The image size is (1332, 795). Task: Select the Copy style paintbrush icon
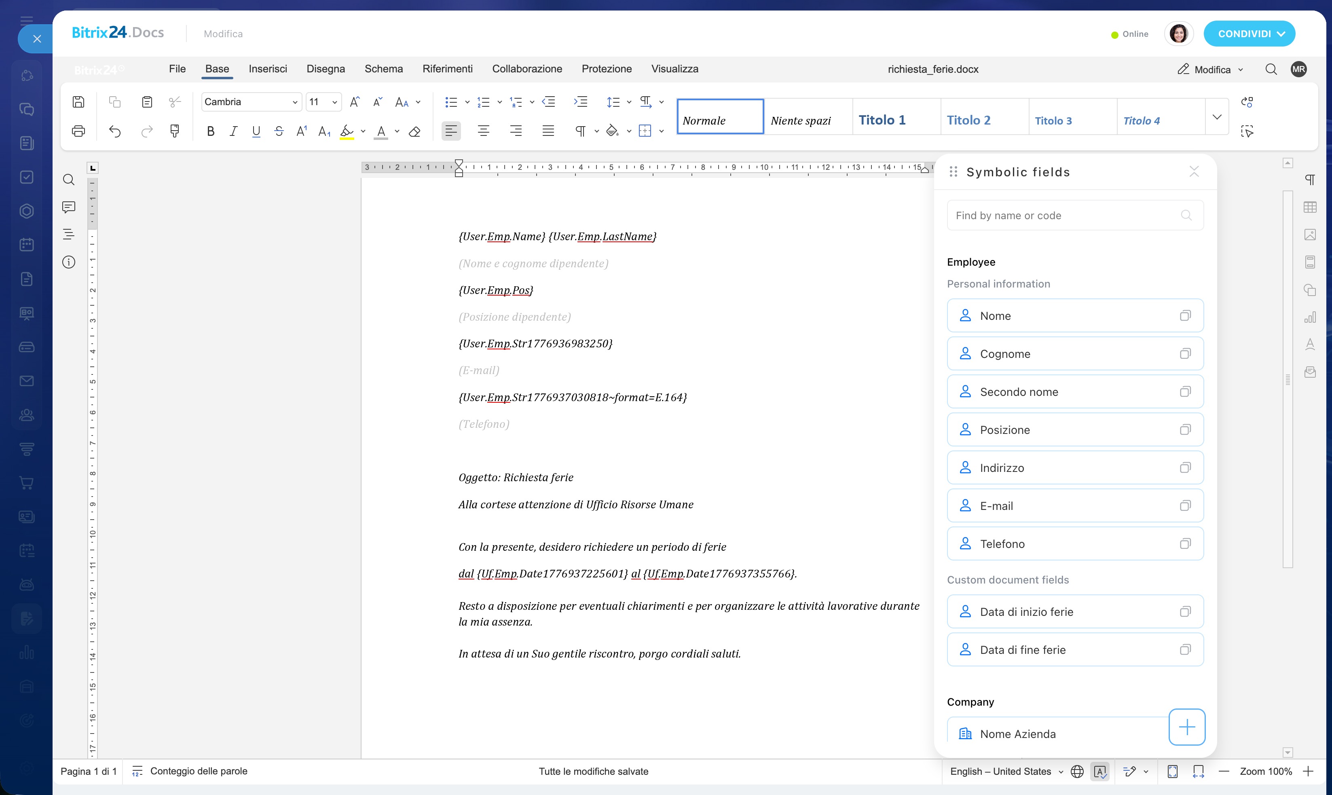(x=175, y=131)
